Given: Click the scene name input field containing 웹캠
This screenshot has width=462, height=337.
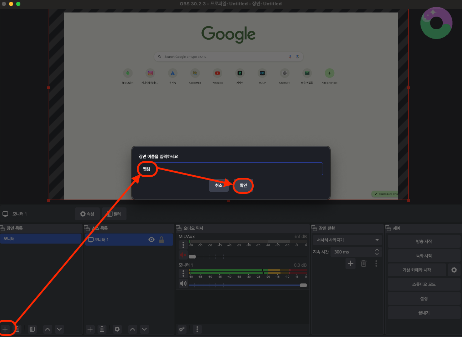Looking at the screenshot, I should pyautogui.click(x=230, y=169).
